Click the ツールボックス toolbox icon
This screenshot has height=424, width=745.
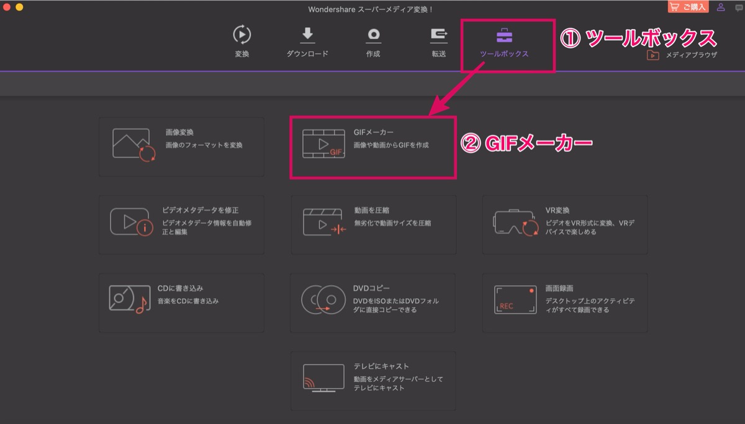(x=504, y=35)
